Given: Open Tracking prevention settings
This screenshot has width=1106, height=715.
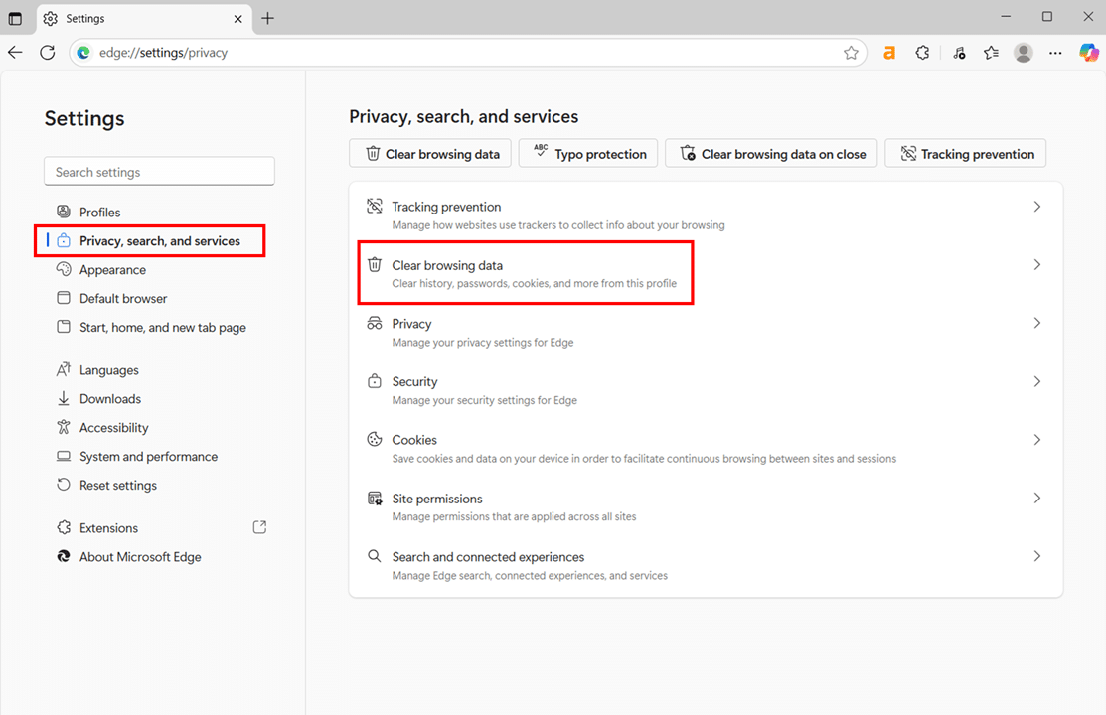Looking at the screenshot, I should 706,206.
